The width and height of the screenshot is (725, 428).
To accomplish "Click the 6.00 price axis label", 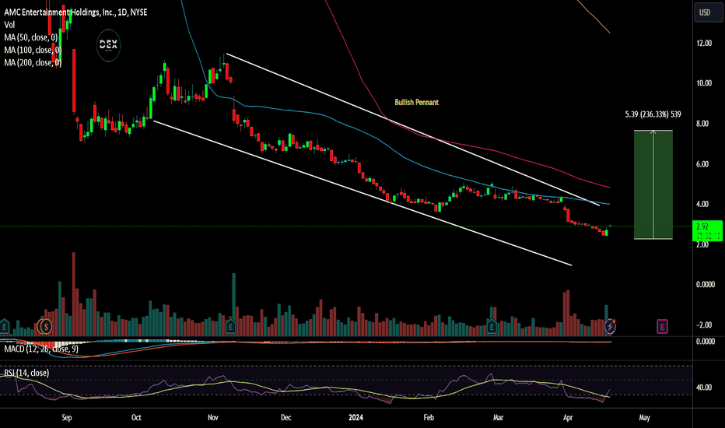I will pos(702,163).
